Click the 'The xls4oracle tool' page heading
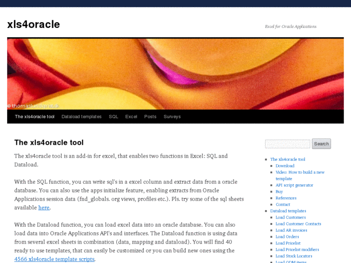 (49, 142)
